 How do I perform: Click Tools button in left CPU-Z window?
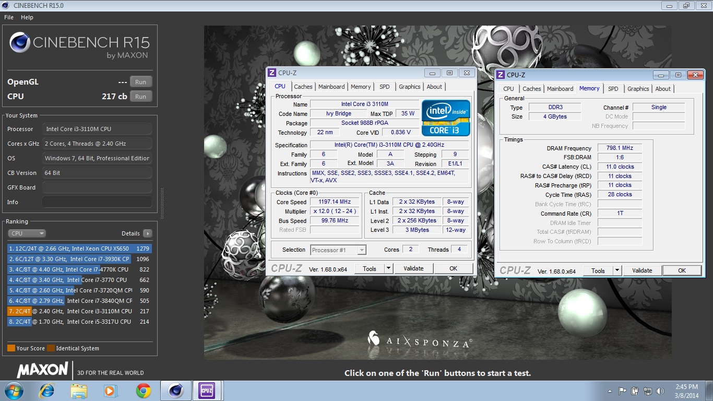tap(370, 268)
